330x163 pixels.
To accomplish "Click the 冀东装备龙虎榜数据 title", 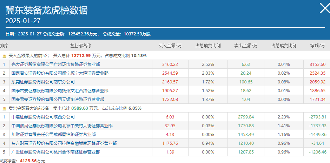I will [46, 11].
